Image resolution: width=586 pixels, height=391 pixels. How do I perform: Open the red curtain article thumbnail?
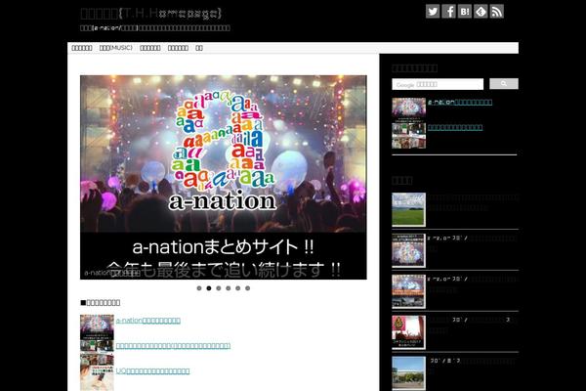tap(409, 332)
